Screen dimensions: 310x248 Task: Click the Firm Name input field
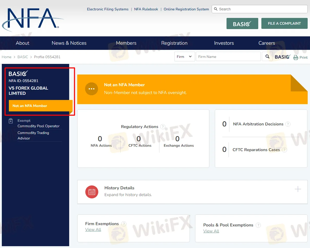pyautogui.click(x=228, y=57)
